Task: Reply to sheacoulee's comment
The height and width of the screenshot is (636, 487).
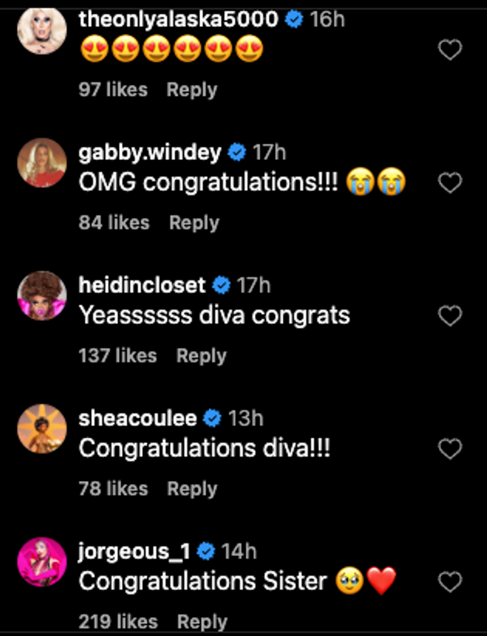Action: pos(192,489)
